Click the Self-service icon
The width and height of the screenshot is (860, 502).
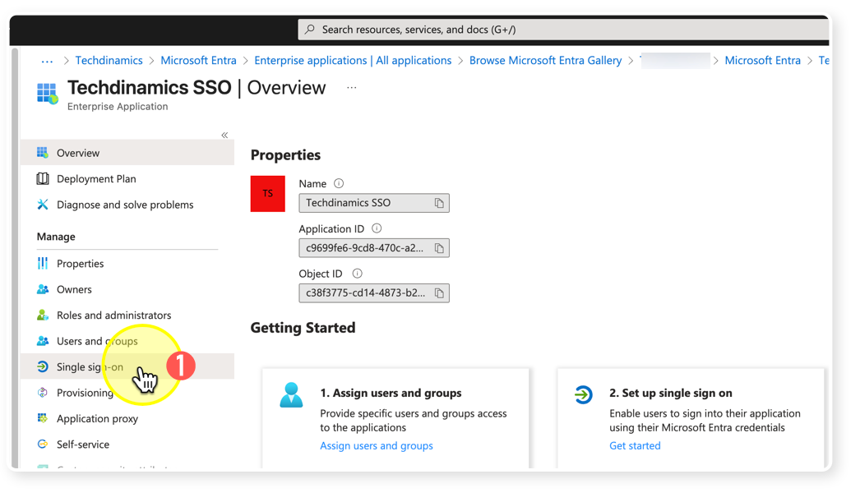(x=42, y=444)
